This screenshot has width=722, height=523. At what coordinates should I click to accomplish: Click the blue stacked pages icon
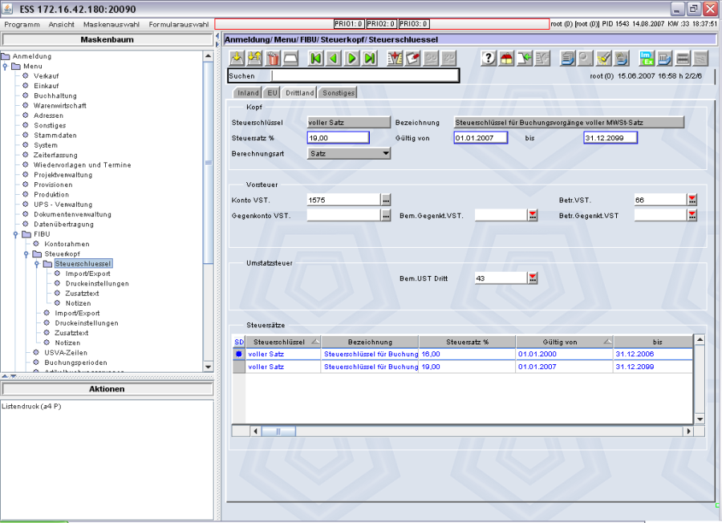point(567,59)
